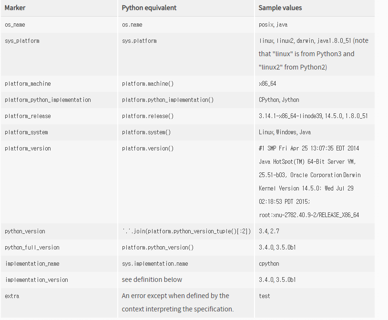This screenshot has width=388, height=320.
Task: Click the Python equivalent column header
Action: pos(148,8)
